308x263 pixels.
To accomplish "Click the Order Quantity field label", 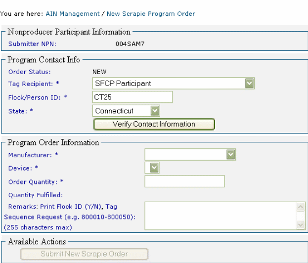I will [36, 181].
